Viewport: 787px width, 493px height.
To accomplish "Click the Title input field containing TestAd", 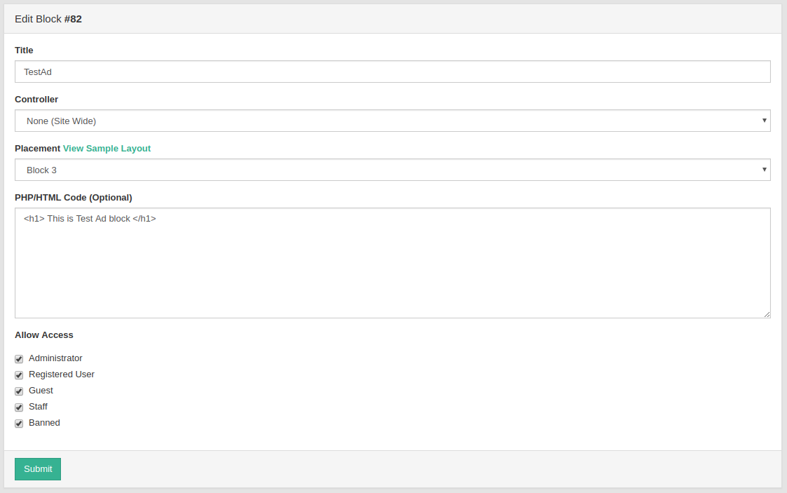I will coord(392,72).
